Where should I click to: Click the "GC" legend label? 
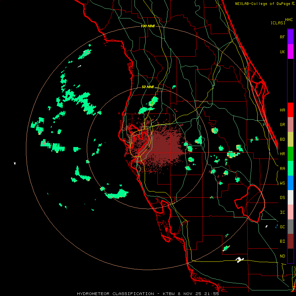282,227
